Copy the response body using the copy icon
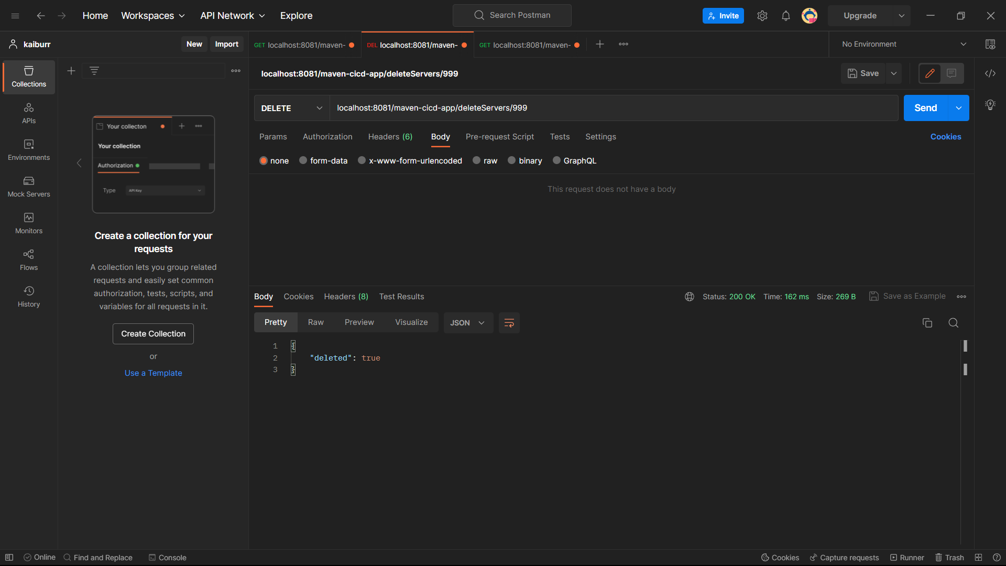The height and width of the screenshot is (566, 1006). coord(927,323)
